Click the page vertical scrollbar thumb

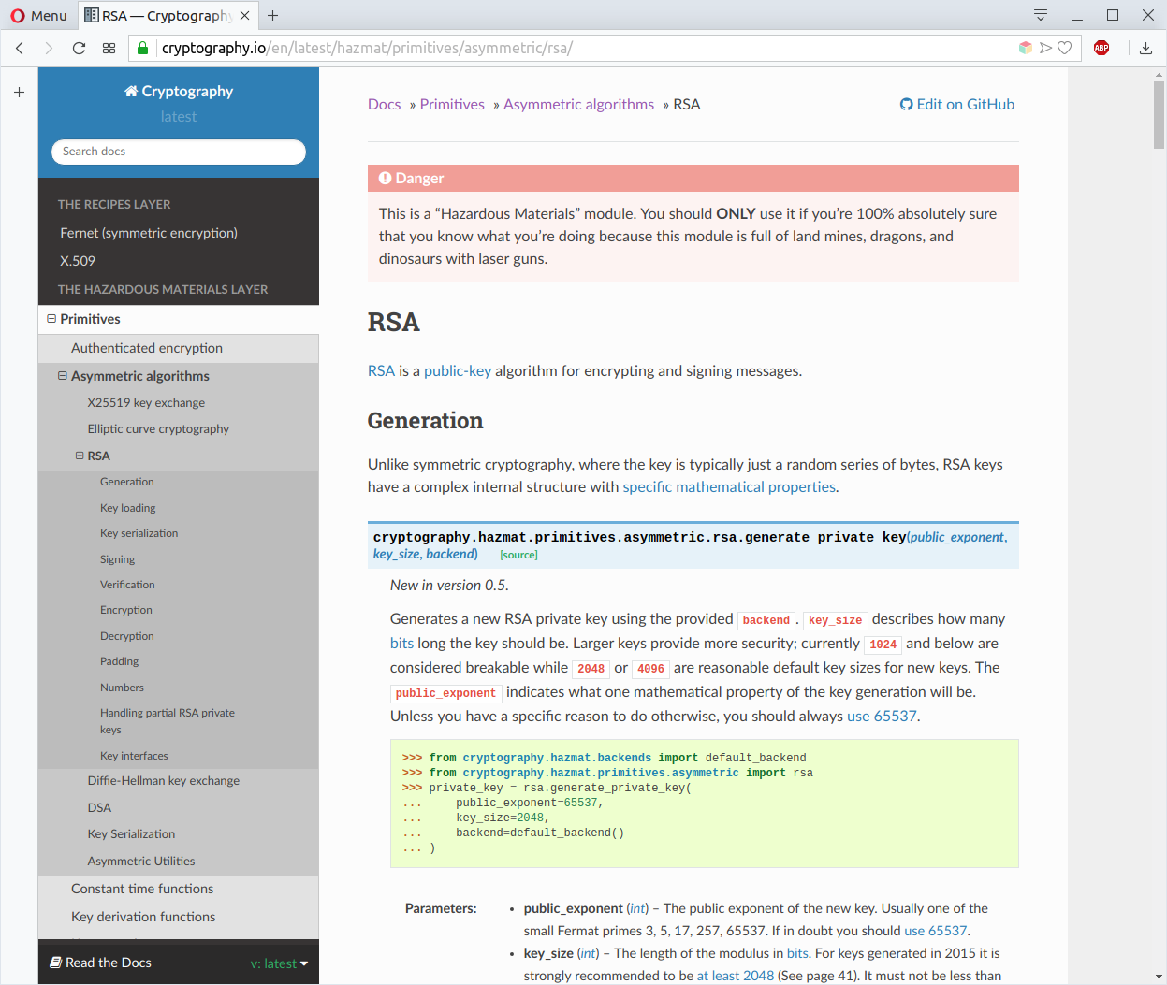pos(1159,115)
